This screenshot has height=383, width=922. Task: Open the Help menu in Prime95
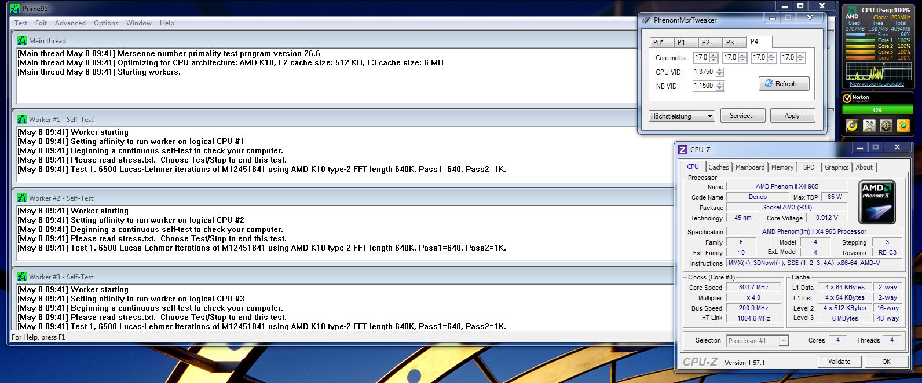point(167,23)
